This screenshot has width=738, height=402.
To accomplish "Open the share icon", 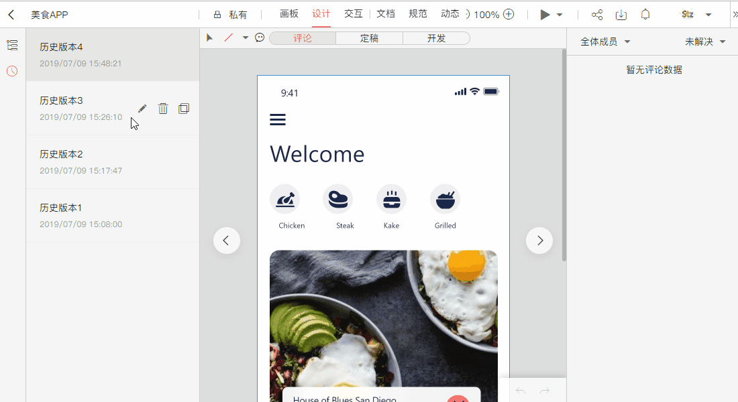I will click(597, 15).
